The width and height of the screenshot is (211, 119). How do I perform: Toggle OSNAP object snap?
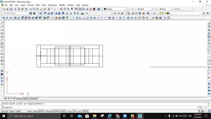55,111
